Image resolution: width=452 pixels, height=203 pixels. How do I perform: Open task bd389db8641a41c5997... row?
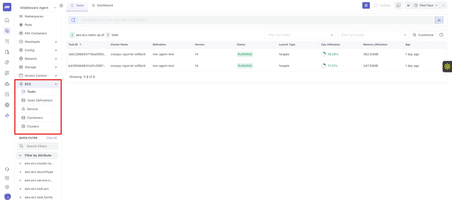(x=257, y=66)
